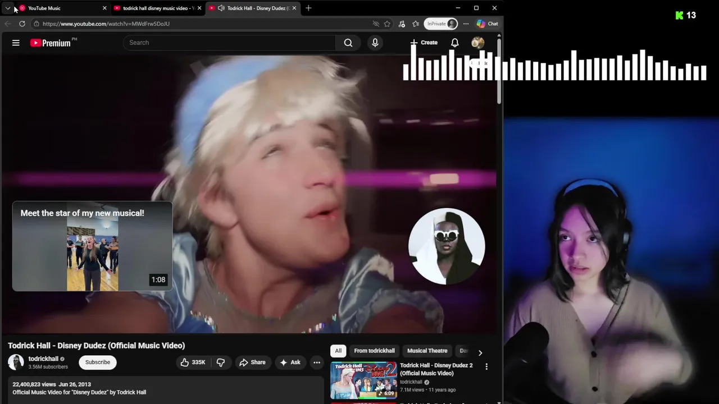Click the page vertical scrollbar
Screen dimensions: 719x404
499,70
